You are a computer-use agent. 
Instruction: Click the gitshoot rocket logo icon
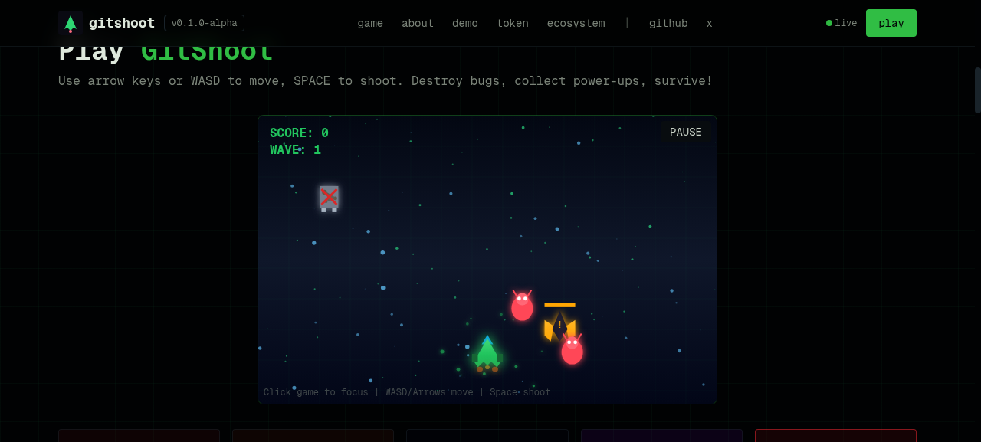point(71,23)
